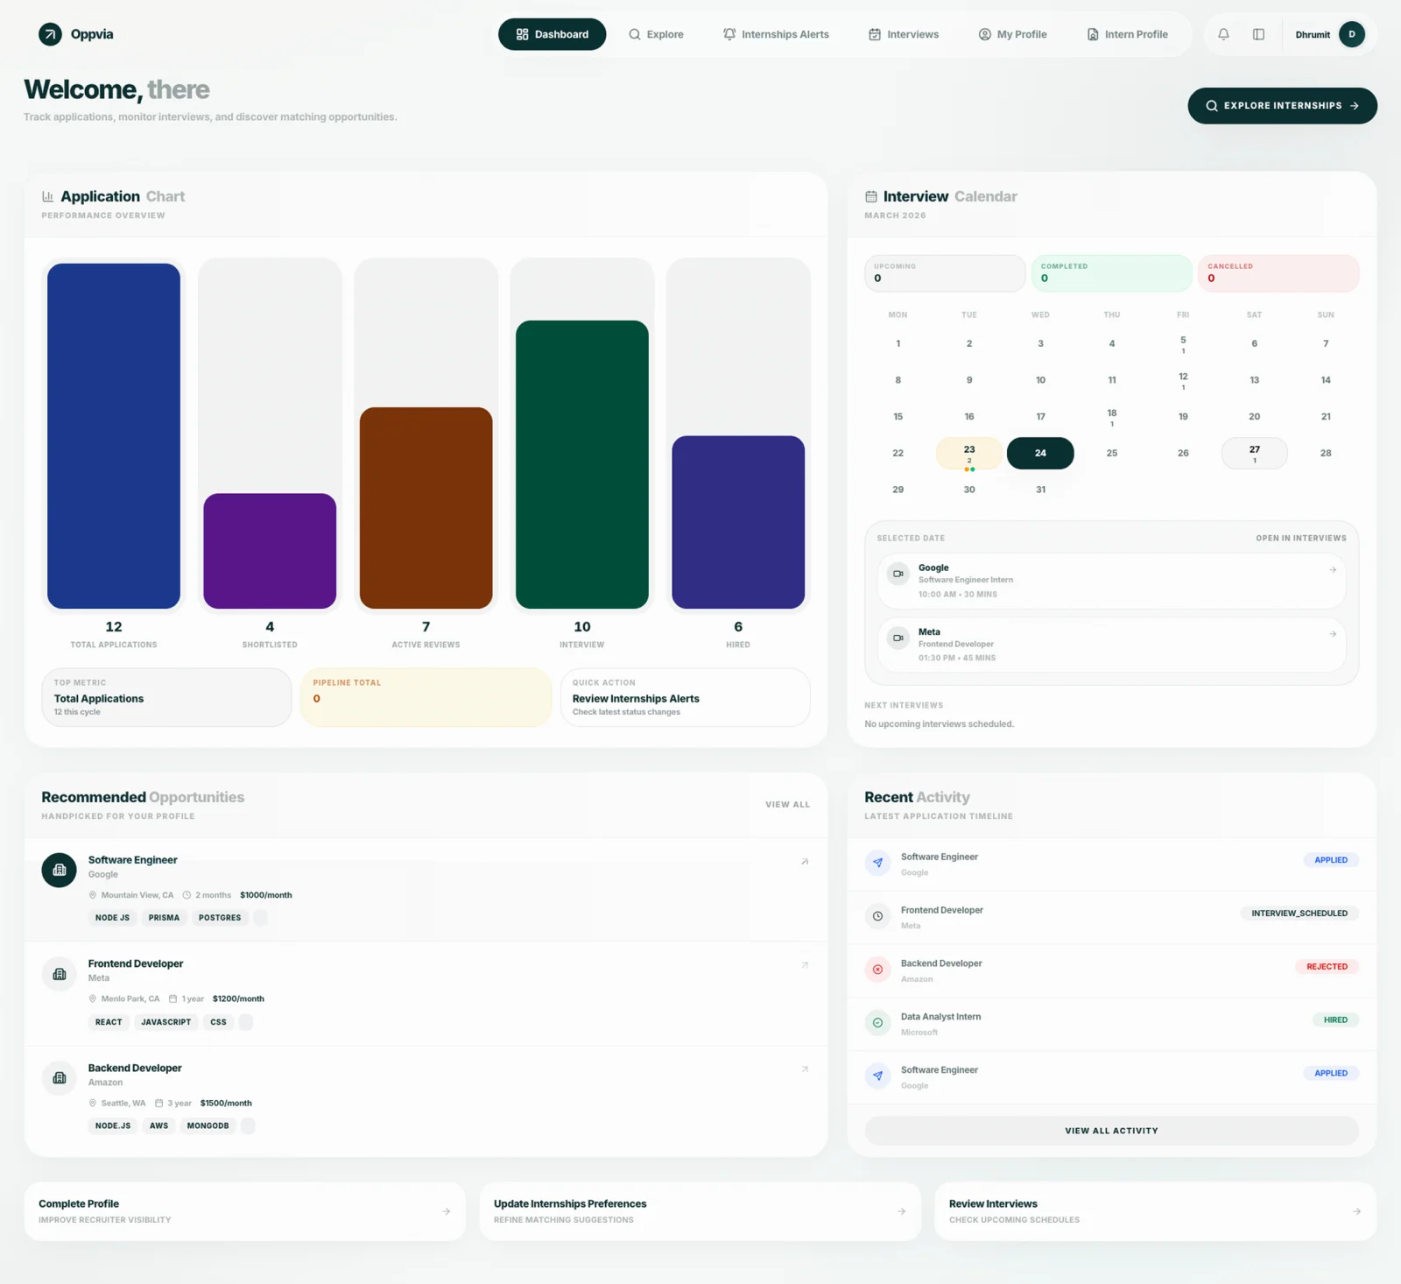Image resolution: width=1401 pixels, height=1284 pixels.
Task: Select March 12 on the calendar
Action: coord(1183,380)
